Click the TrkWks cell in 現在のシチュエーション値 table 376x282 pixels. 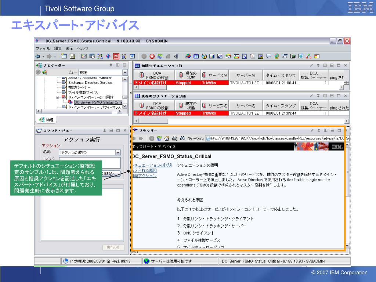pyautogui.click(x=215, y=113)
